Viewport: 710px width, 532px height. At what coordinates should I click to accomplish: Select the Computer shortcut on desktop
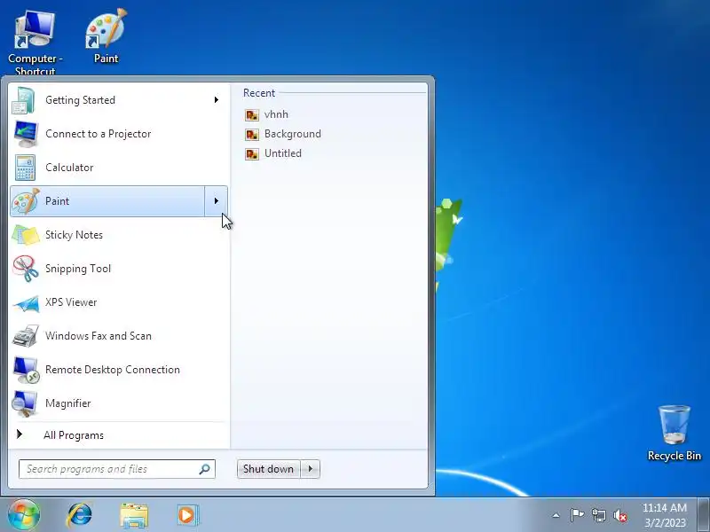point(35,42)
